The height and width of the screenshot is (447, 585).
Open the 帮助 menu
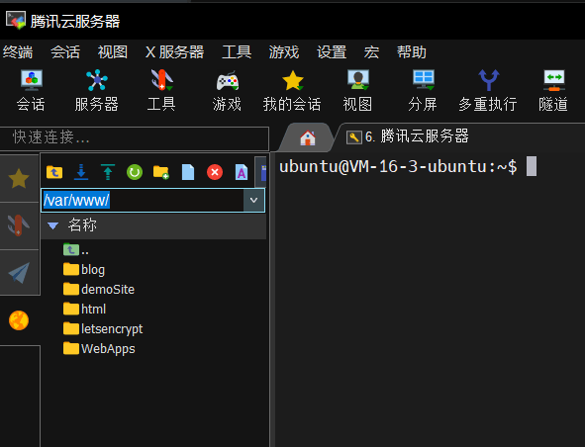pos(412,51)
